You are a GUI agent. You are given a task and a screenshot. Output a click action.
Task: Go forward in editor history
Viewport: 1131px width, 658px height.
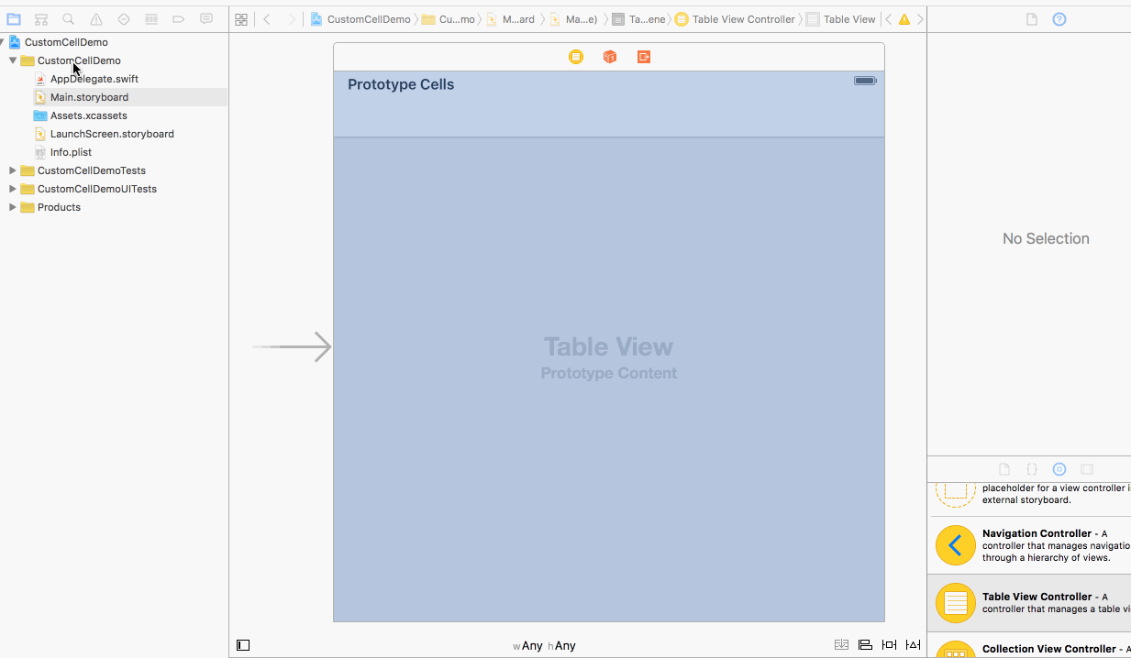pos(292,19)
